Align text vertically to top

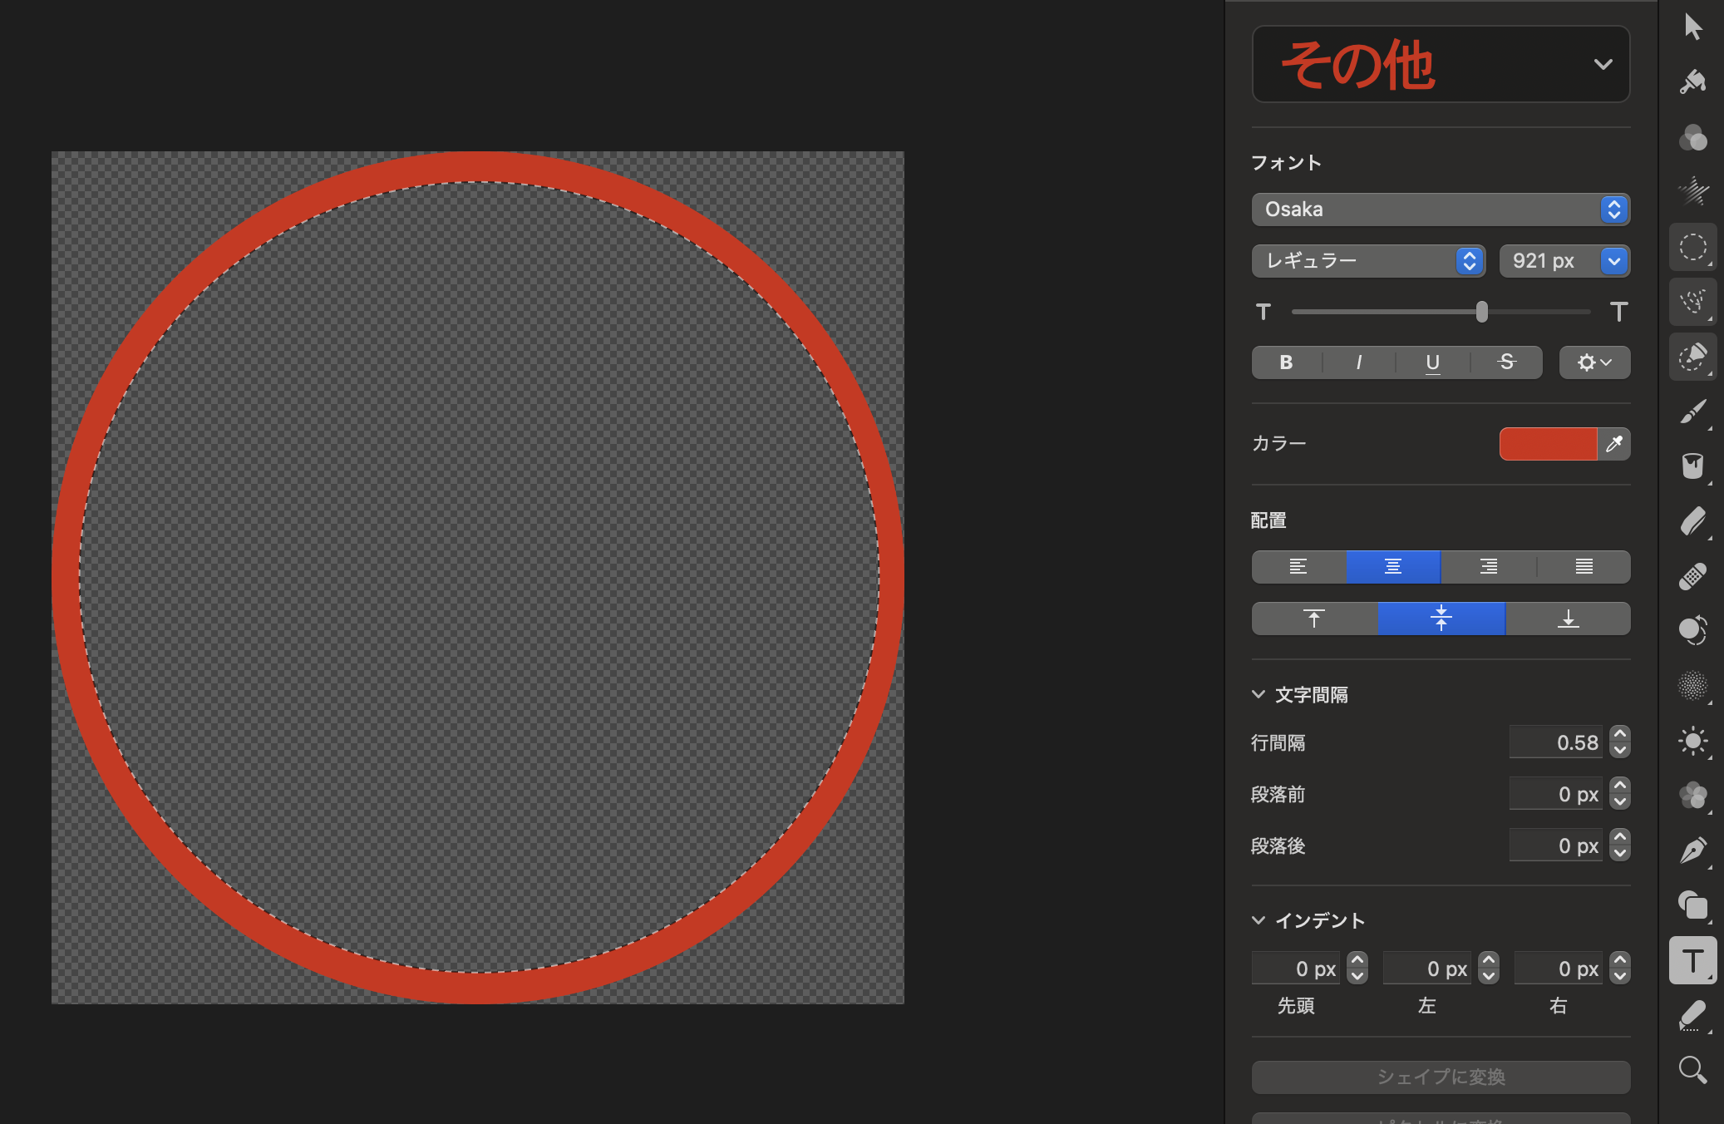[x=1314, y=619]
